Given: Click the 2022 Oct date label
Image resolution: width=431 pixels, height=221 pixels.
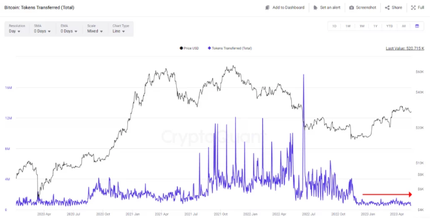Looking at the screenshot, I should tap(338, 214).
